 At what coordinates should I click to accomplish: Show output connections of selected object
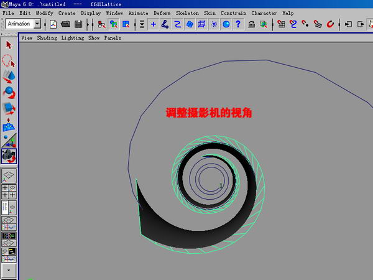point(361,24)
